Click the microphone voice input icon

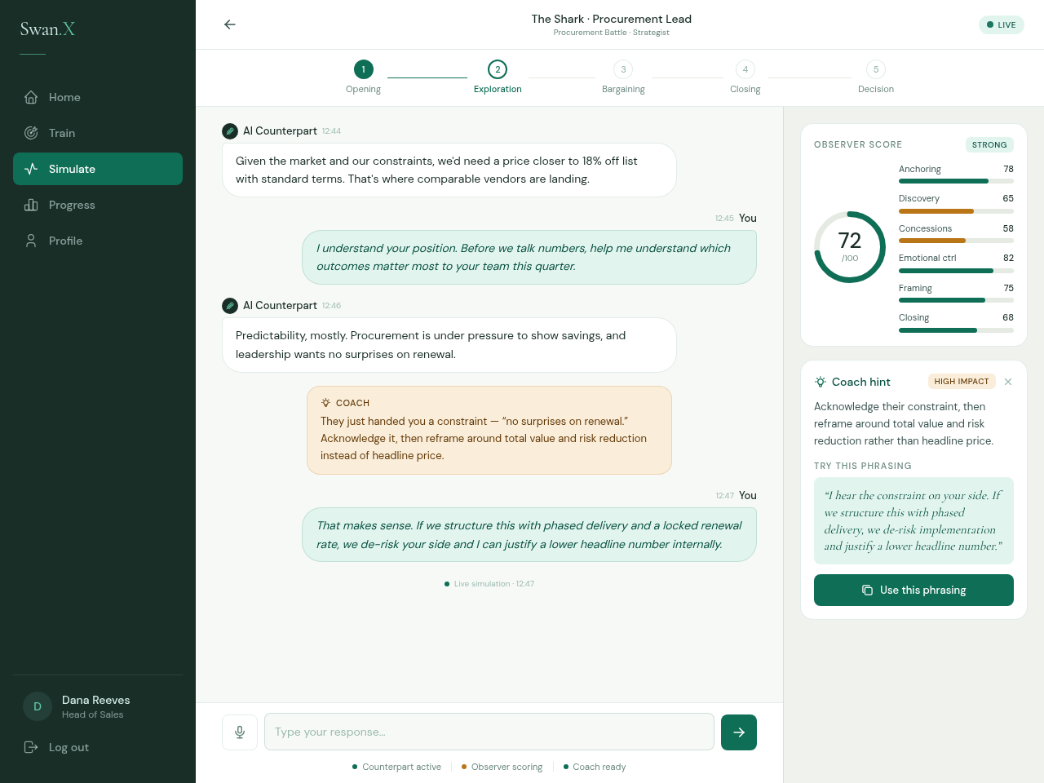(x=240, y=732)
